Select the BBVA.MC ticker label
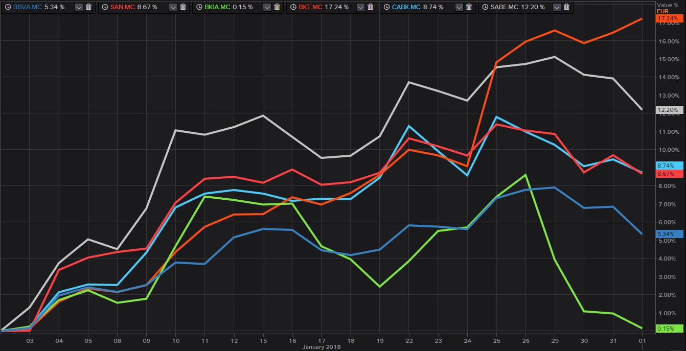The image size is (686, 351). pos(28,7)
